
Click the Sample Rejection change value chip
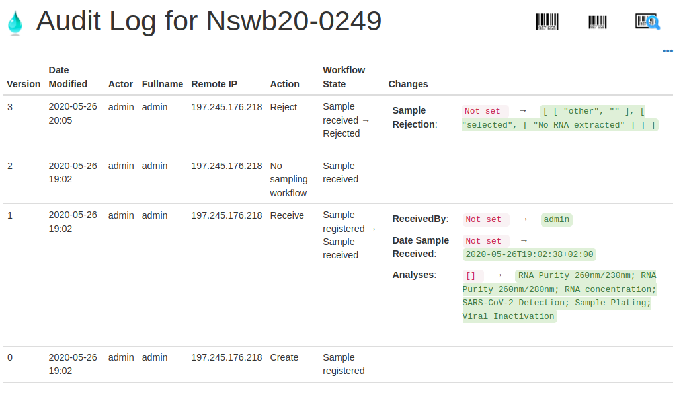click(557, 118)
